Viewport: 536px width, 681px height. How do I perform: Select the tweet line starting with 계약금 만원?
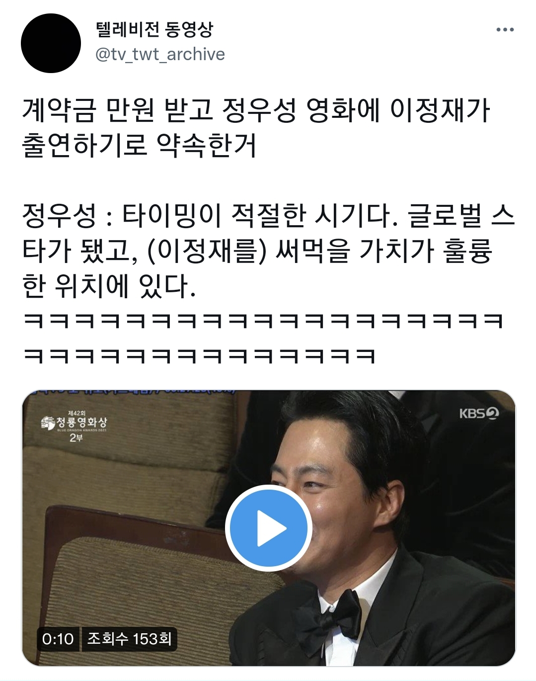point(256,110)
